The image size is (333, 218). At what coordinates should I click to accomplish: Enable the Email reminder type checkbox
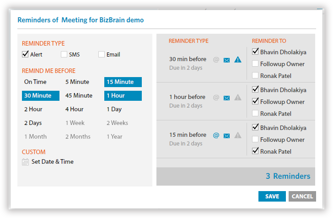102,55
